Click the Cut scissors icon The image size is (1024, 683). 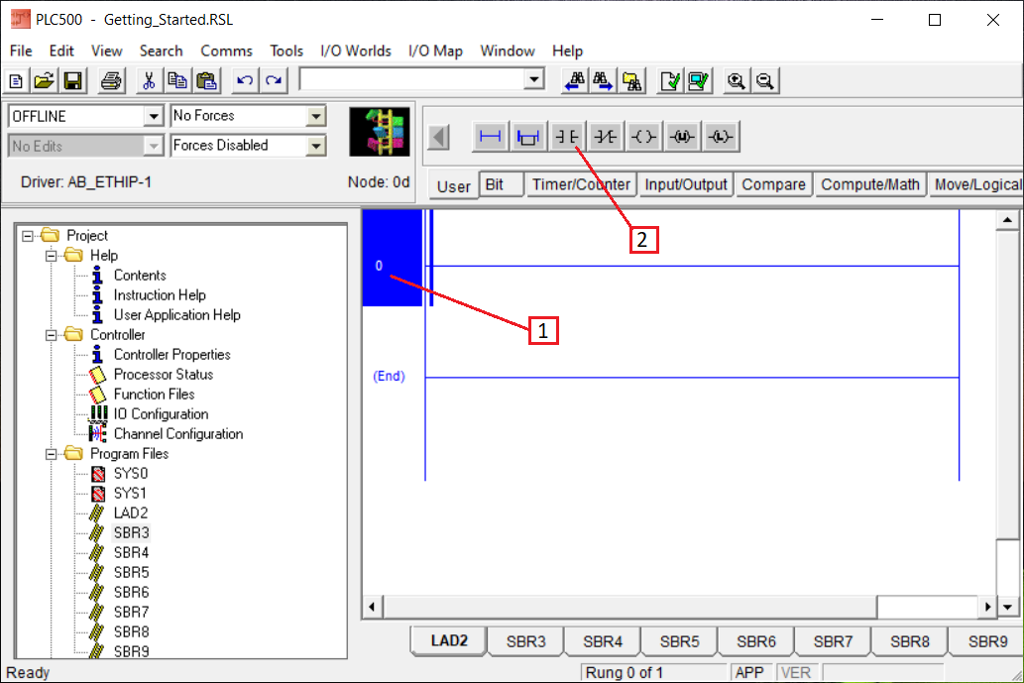point(149,81)
